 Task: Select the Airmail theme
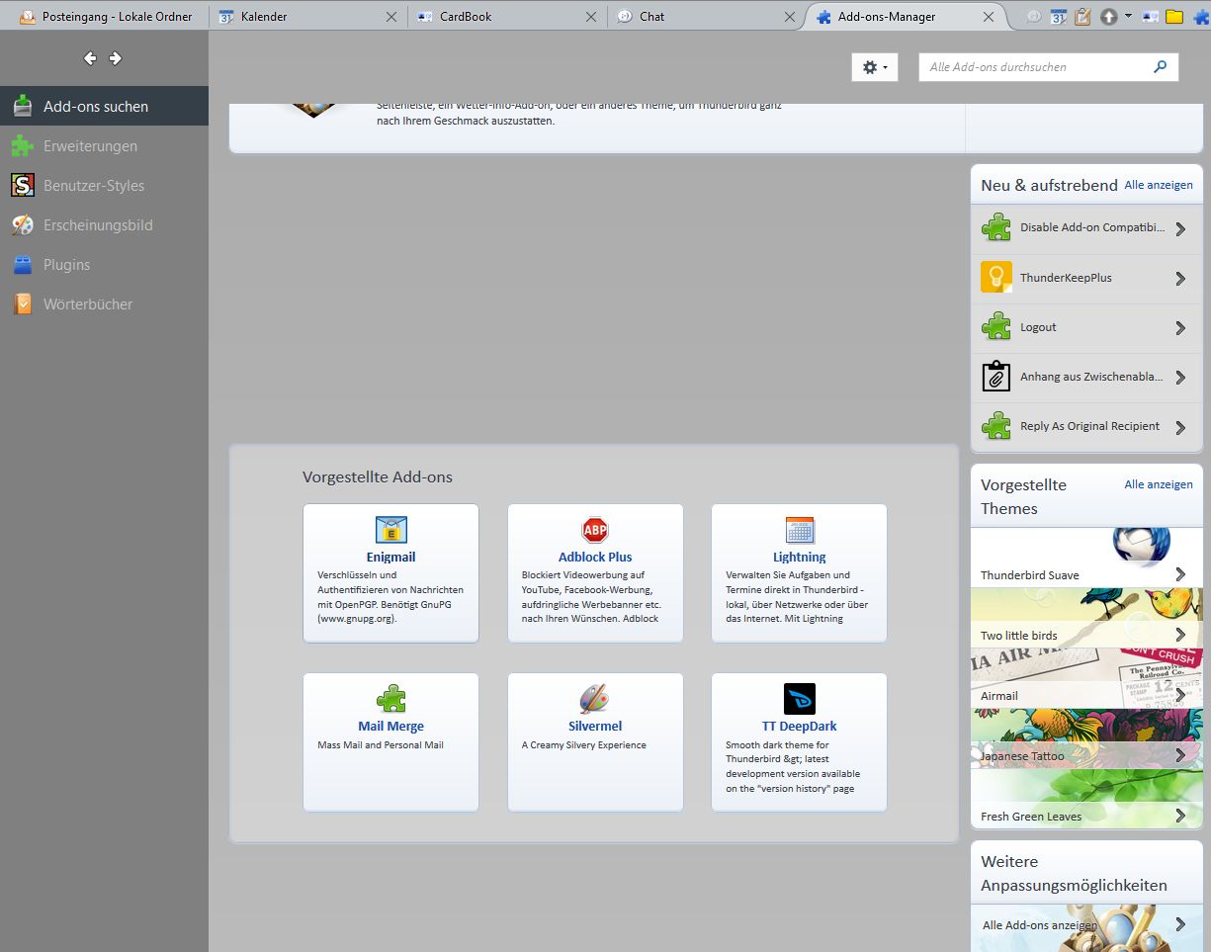[1086, 678]
